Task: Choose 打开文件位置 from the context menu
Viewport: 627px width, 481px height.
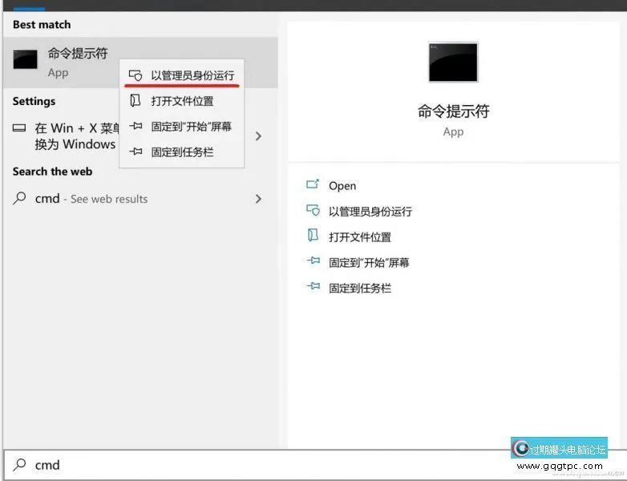Action: tap(182, 101)
